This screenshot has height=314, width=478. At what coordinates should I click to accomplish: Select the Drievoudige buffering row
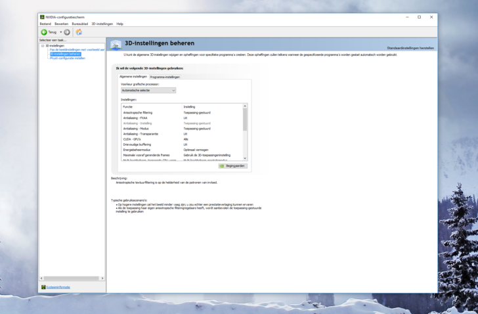(x=182, y=145)
